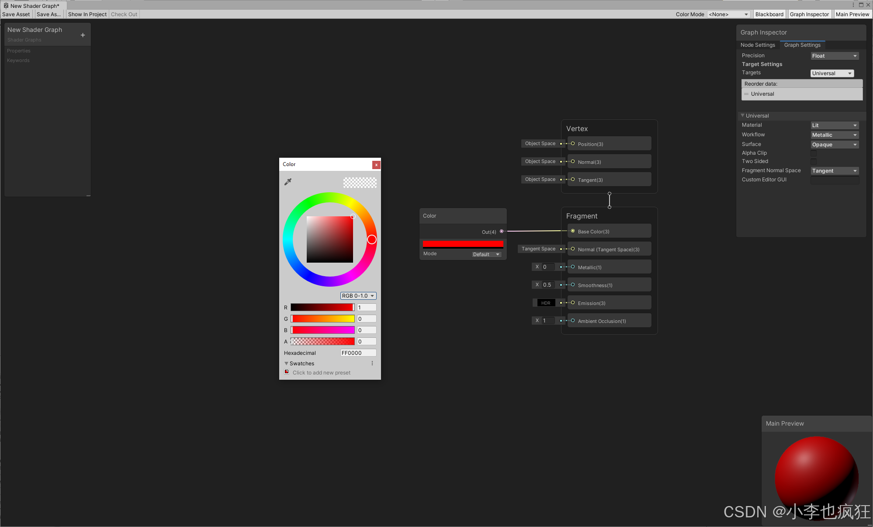Enable the Two Sided checkbox

pyautogui.click(x=814, y=161)
